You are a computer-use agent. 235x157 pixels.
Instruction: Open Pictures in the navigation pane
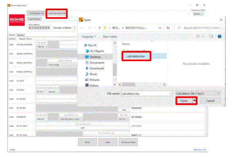point(92,80)
